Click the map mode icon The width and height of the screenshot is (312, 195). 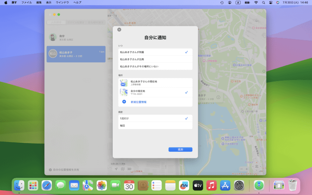(x=123, y=169)
